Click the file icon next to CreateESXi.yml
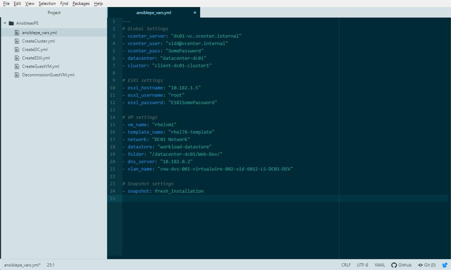Screen dimensions: 451x270 [16, 58]
